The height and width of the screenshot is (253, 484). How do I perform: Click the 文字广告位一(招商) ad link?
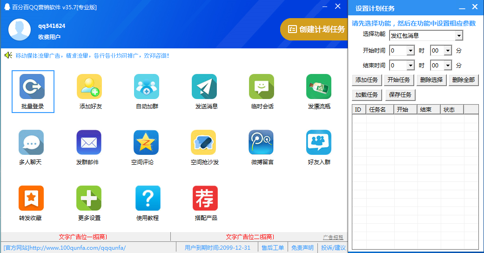coord(83,237)
